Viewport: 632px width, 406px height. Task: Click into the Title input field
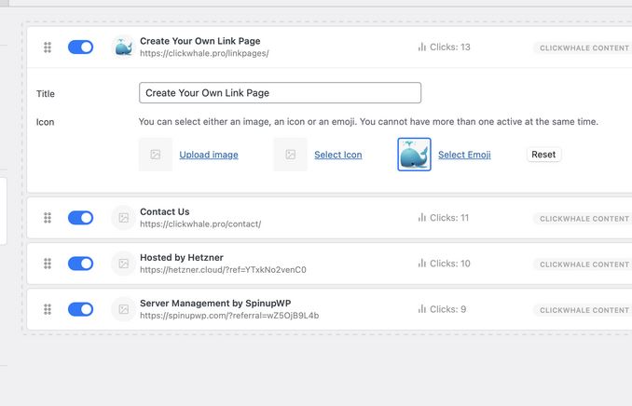point(281,93)
